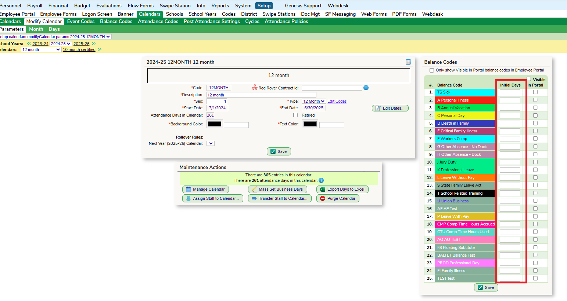This screenshot has height=301, width=567.
Task: Click Initial Days field for D Death in Family
Action: (510, 123)
